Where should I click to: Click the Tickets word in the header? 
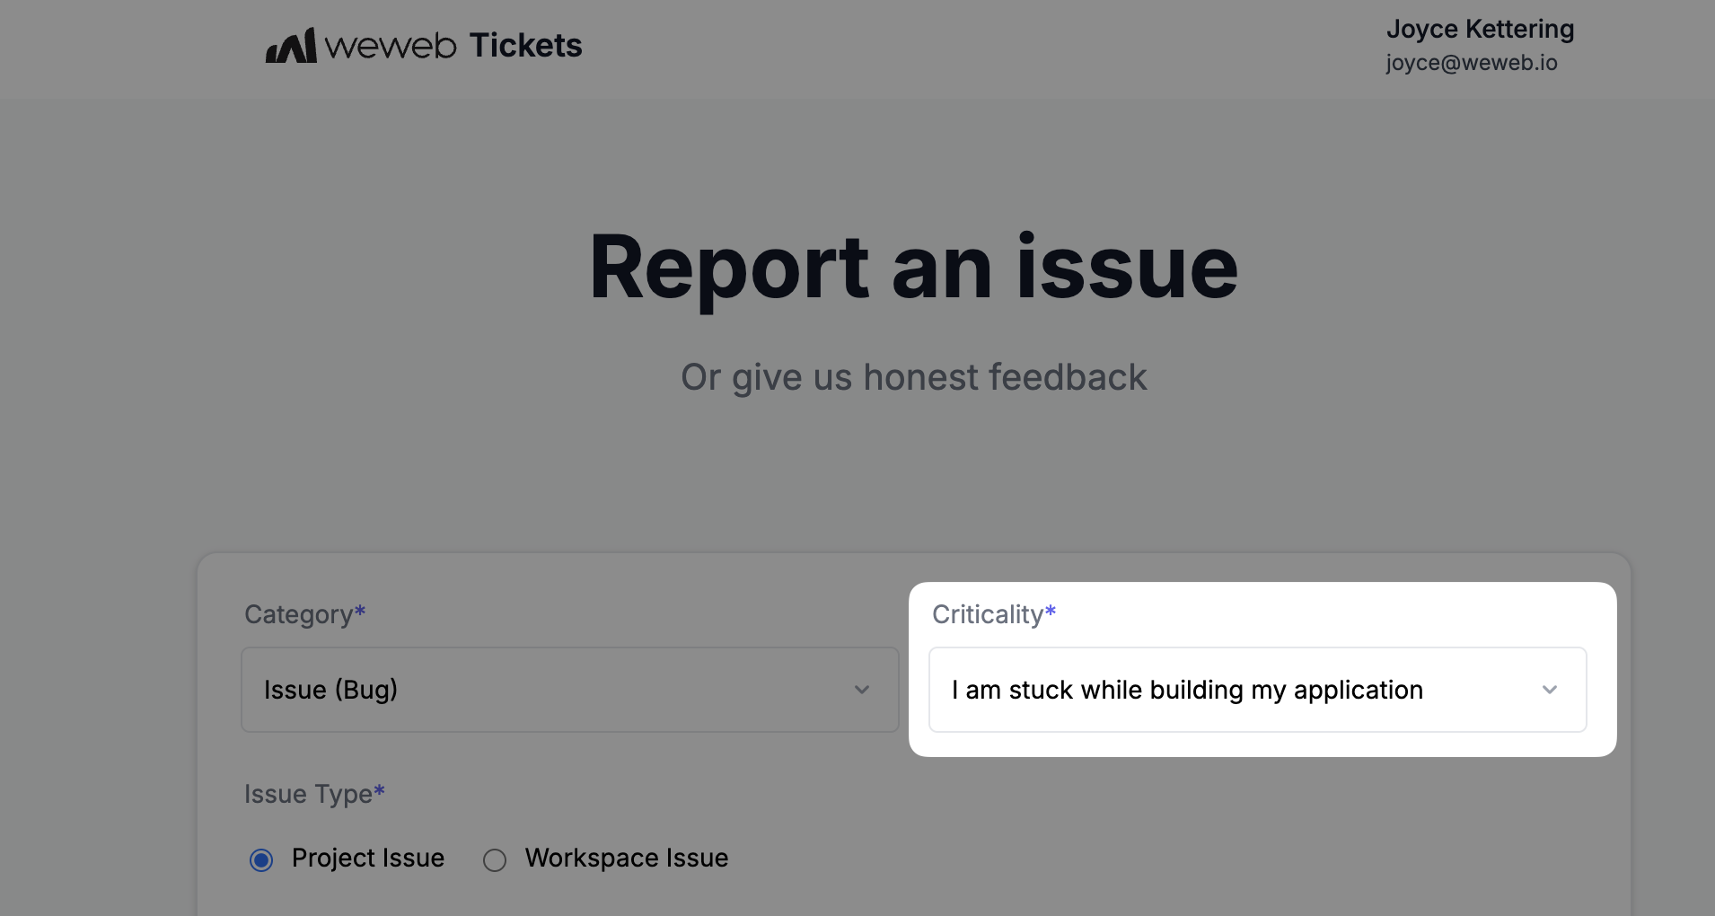point(526,46)
